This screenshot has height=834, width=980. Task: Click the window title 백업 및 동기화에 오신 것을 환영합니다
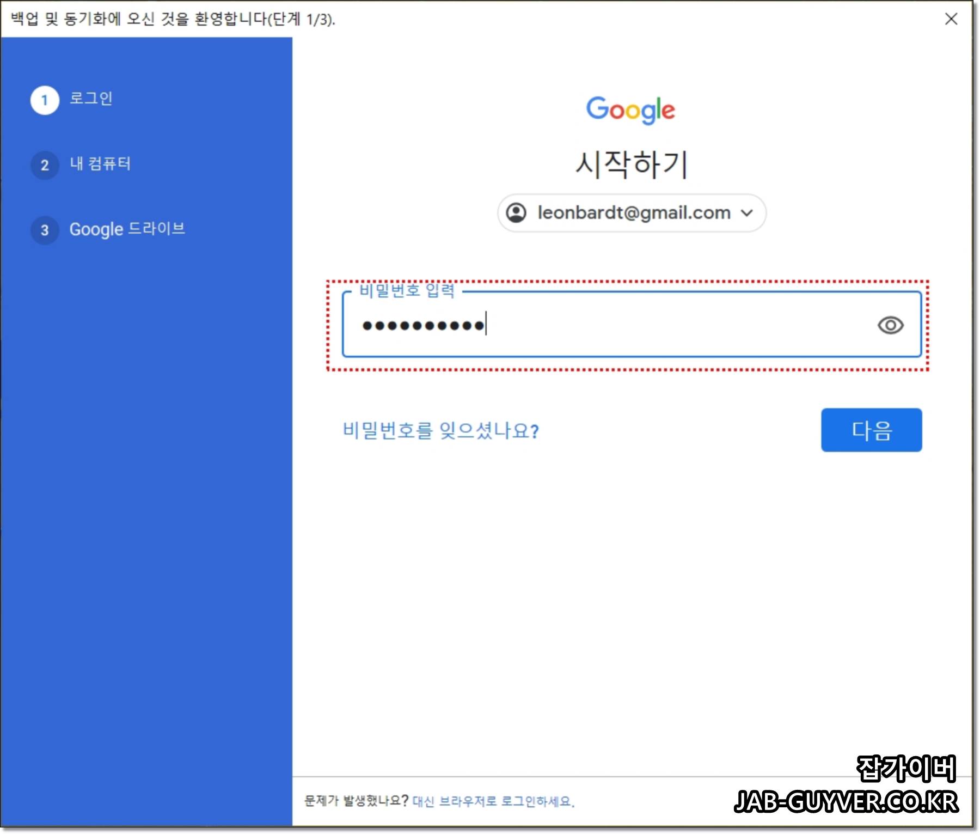pyautogui.click(x=173, y=19)
